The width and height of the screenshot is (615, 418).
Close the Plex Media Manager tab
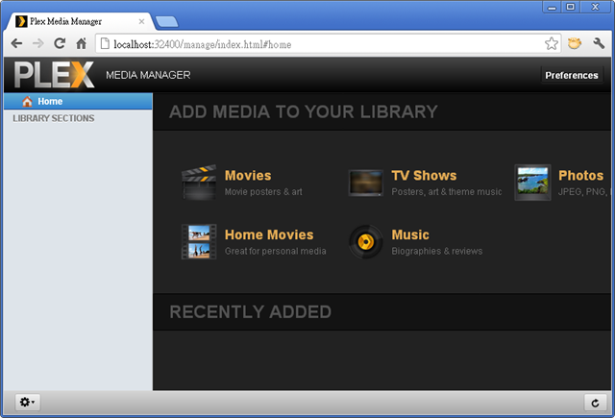pos(141,21)
